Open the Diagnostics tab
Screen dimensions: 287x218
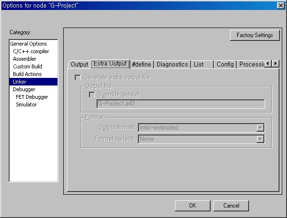point(172,65)
